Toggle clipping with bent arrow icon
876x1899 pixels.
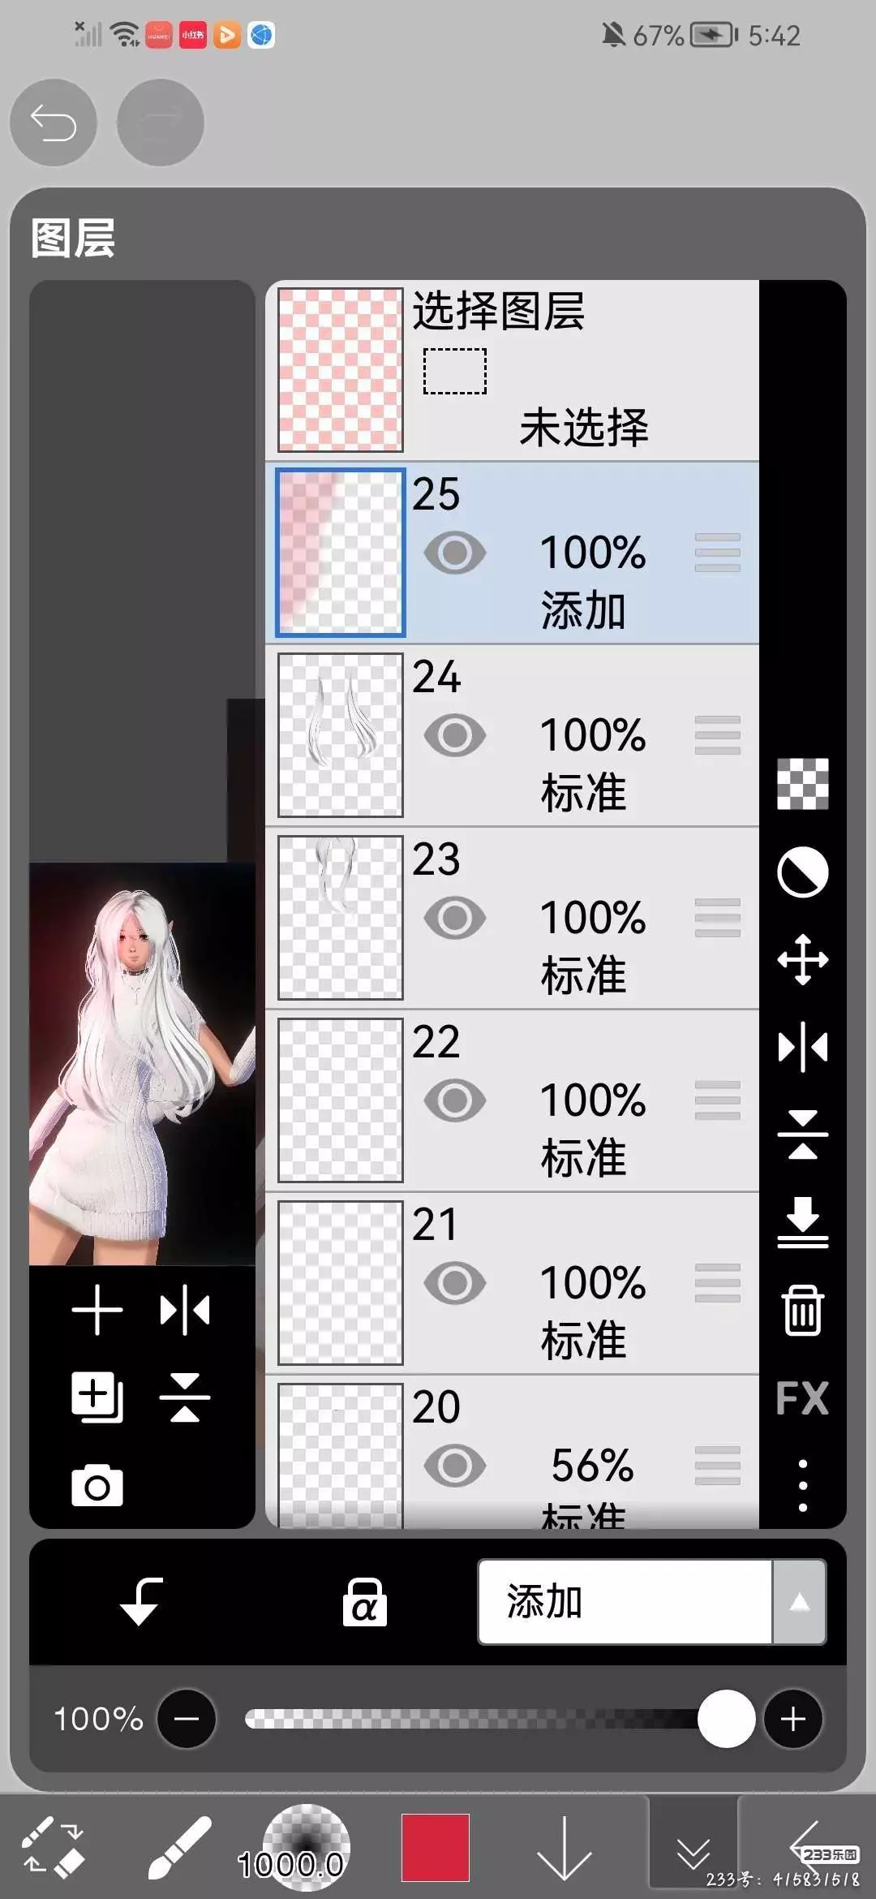[141, 1602]
